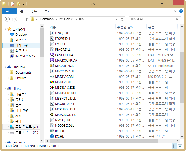Click the RC.HLP help file icon
This screenshot has height=151, width=186.
(x=52, y=136)
